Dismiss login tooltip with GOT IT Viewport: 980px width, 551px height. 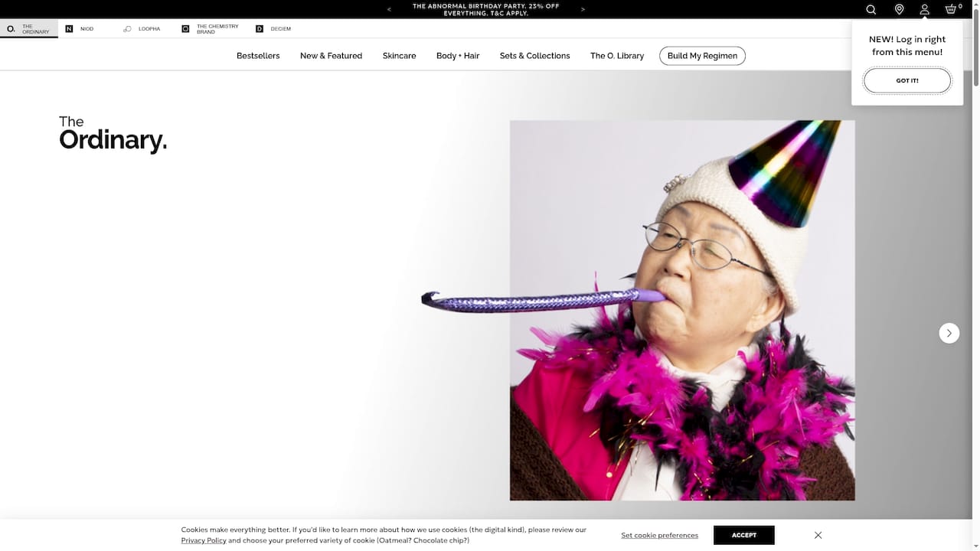tap(906, 80)
